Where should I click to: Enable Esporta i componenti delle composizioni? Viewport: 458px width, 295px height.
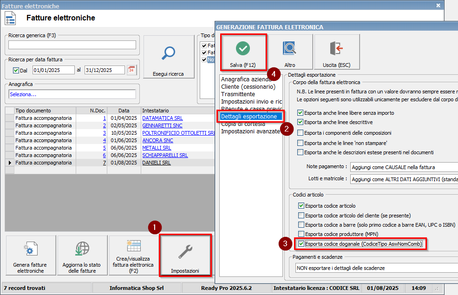point(301,133)
